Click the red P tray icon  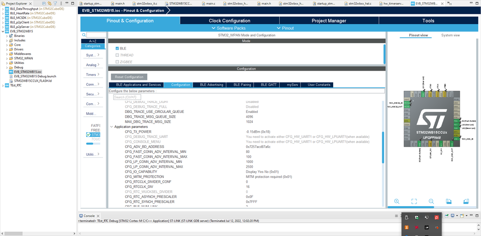click(x=437, y=217)
